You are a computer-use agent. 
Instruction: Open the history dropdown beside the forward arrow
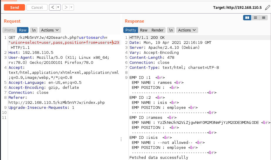click(72, 7)
